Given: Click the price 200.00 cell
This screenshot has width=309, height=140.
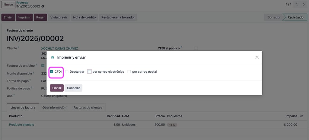Looking at the screenshot, I should 160,125.
